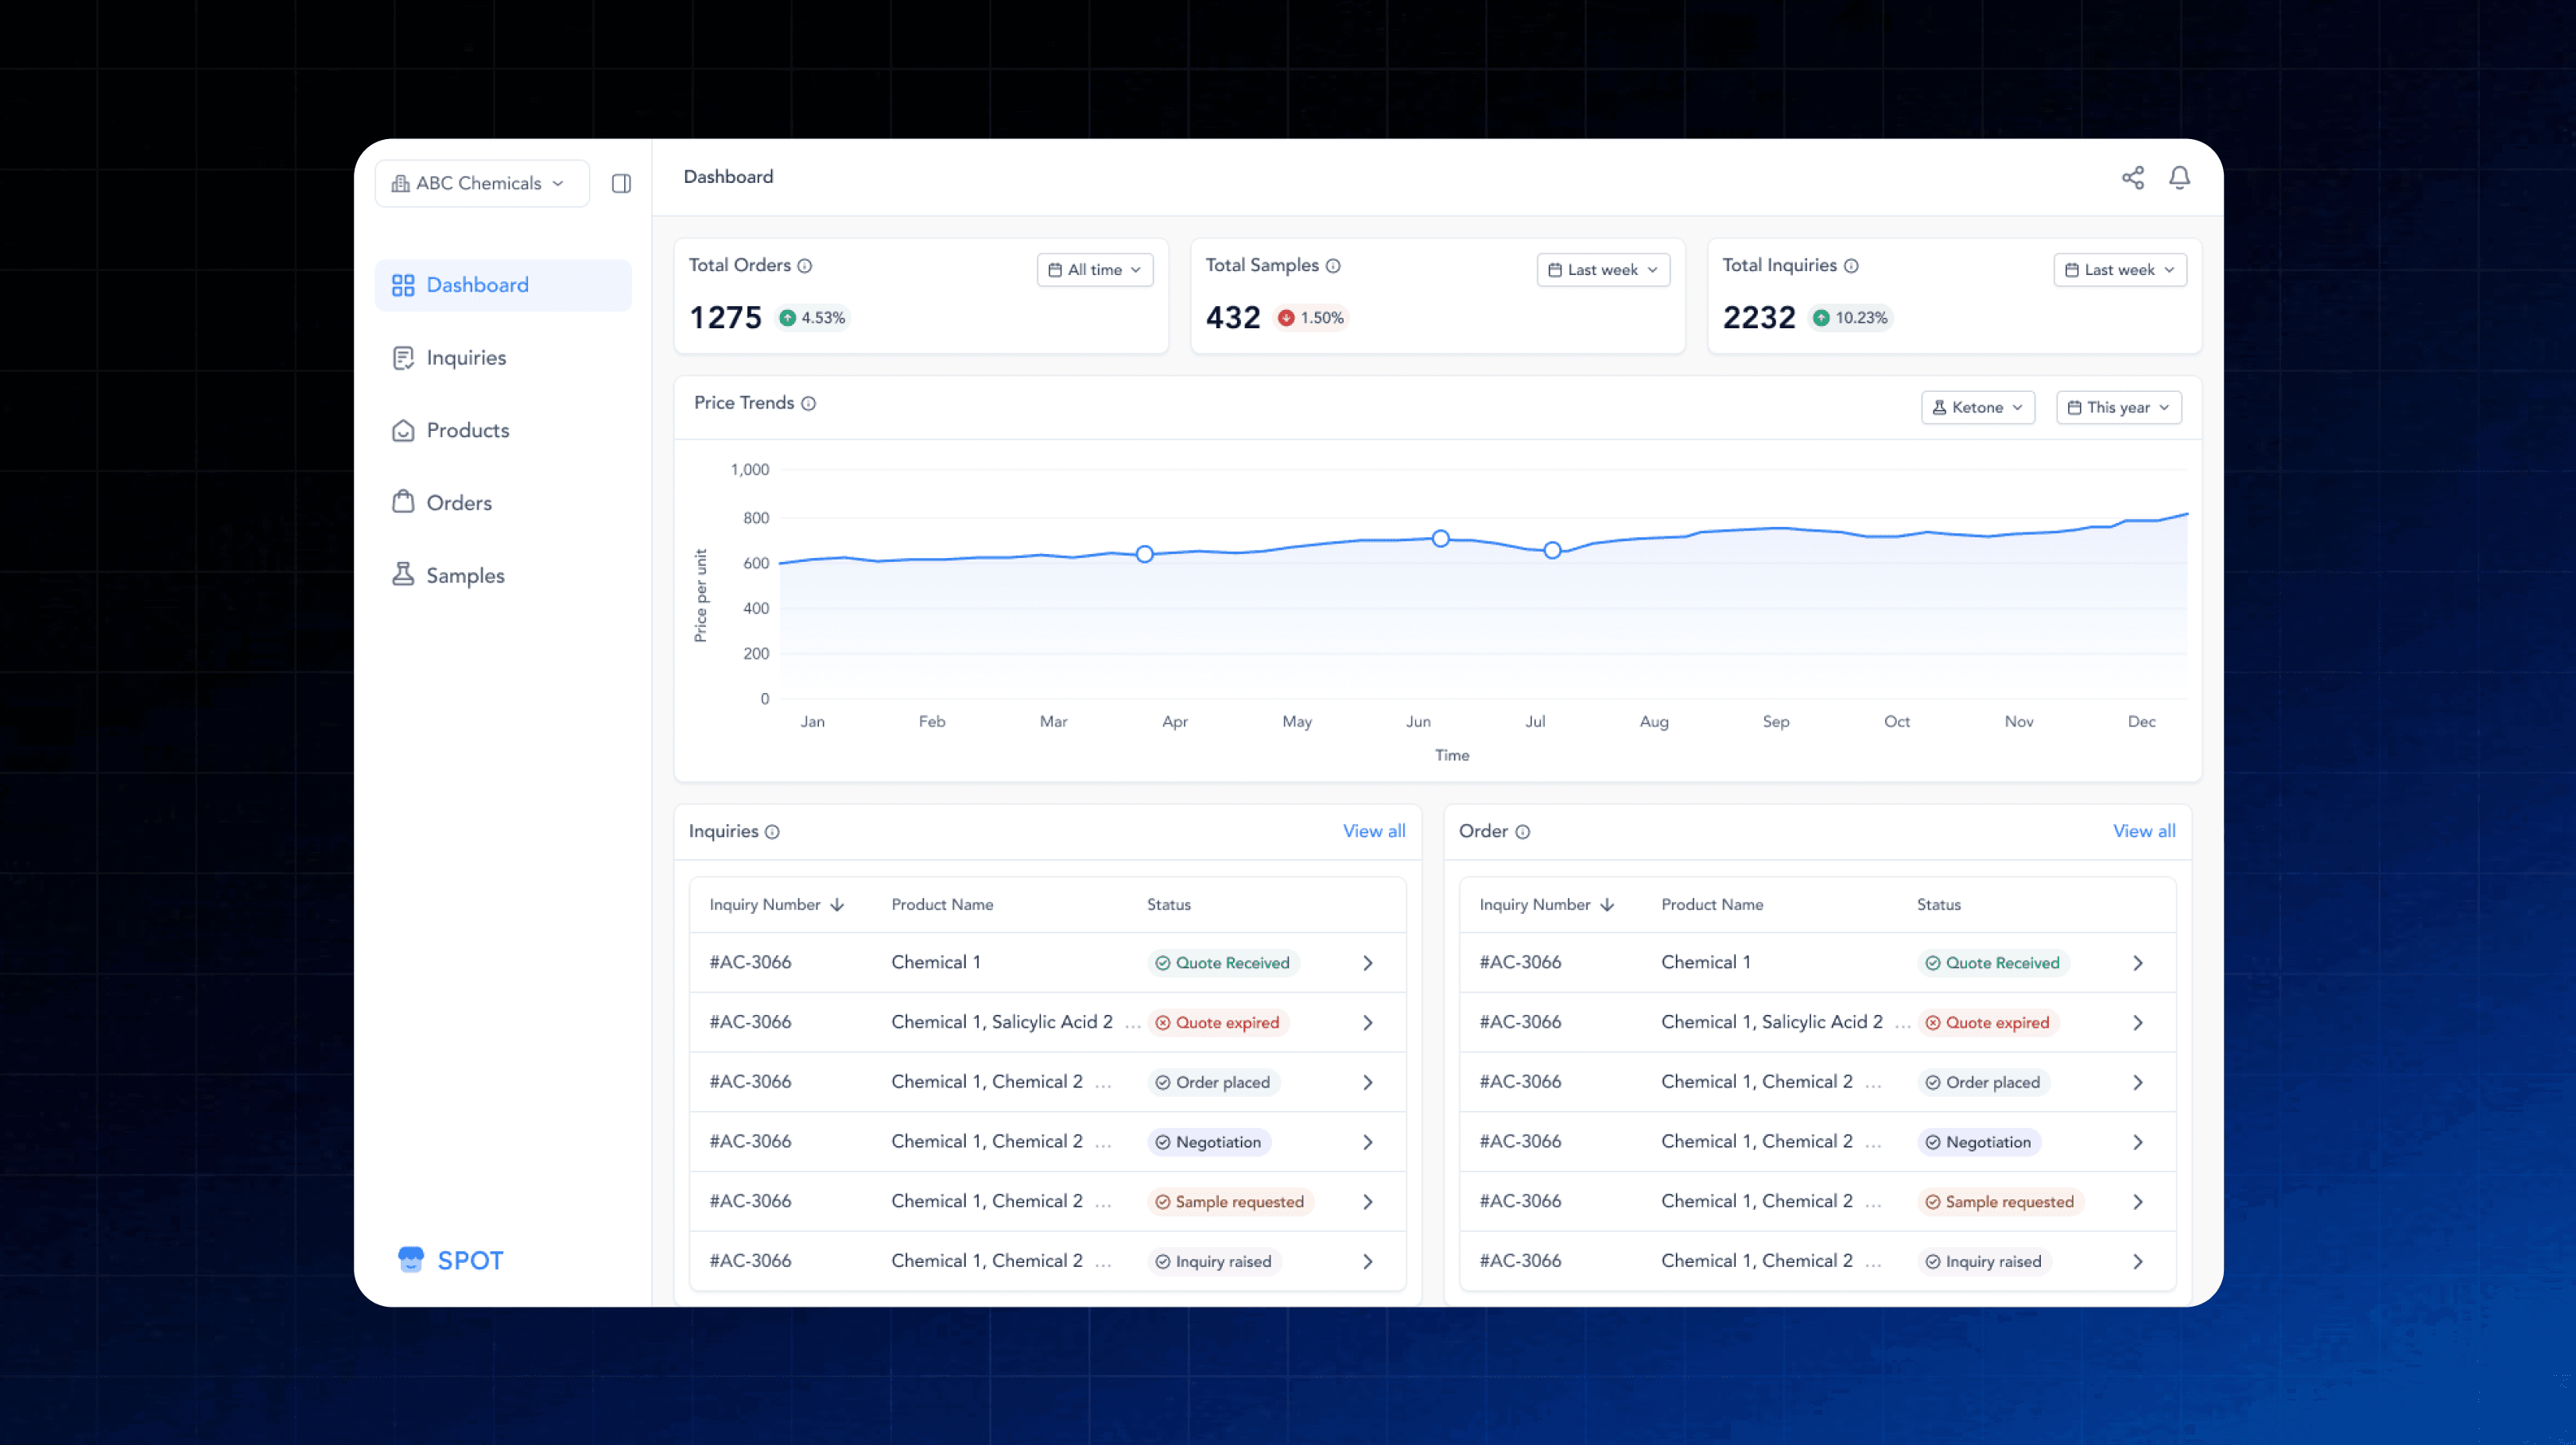The width and height of the screenshot is (2576, 1445).
Task: Sort Order table by Inquiry Number arrow
Action: [x=1607, y=905]
